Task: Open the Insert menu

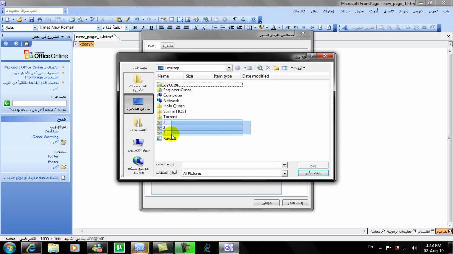Action: click(x=403, y=11)
